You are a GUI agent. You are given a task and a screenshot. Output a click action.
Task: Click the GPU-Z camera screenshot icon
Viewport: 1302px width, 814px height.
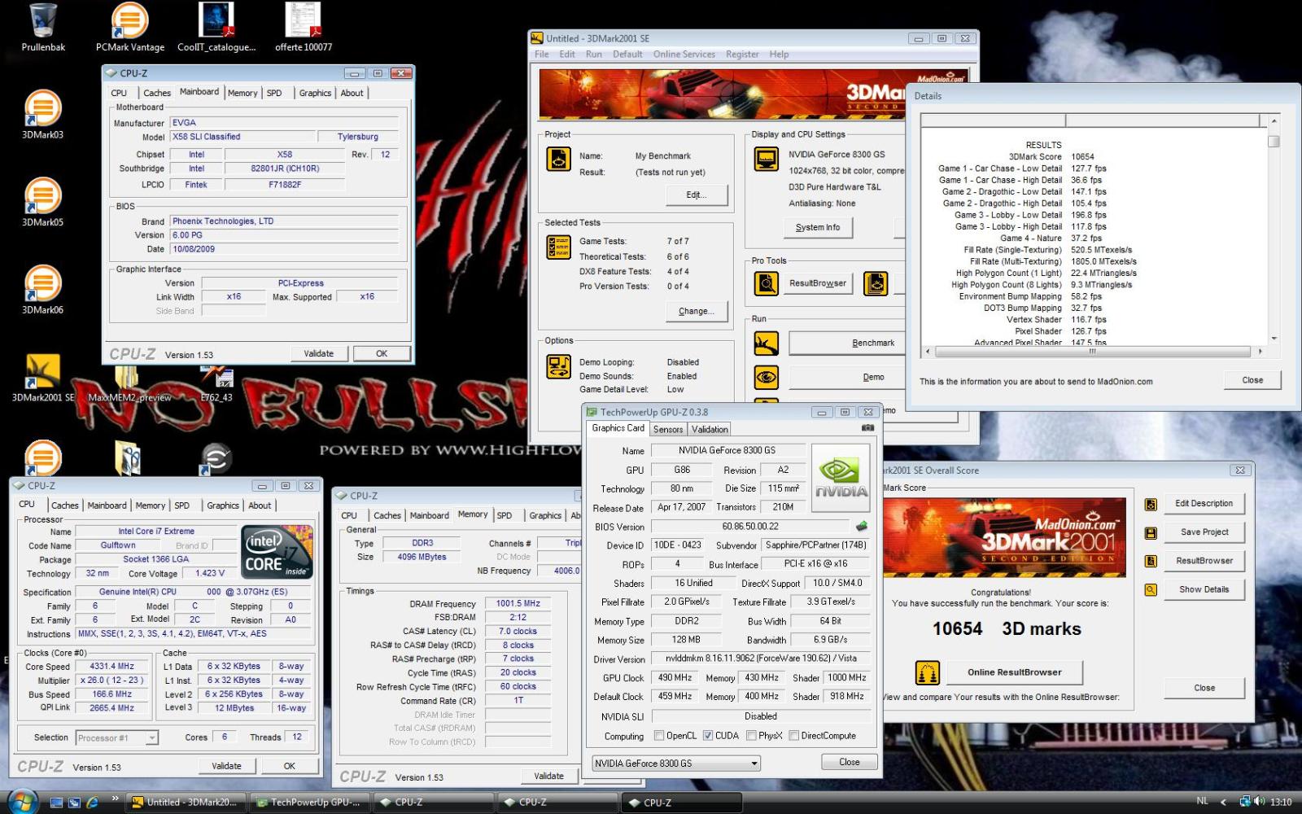[x=867, y=428]
